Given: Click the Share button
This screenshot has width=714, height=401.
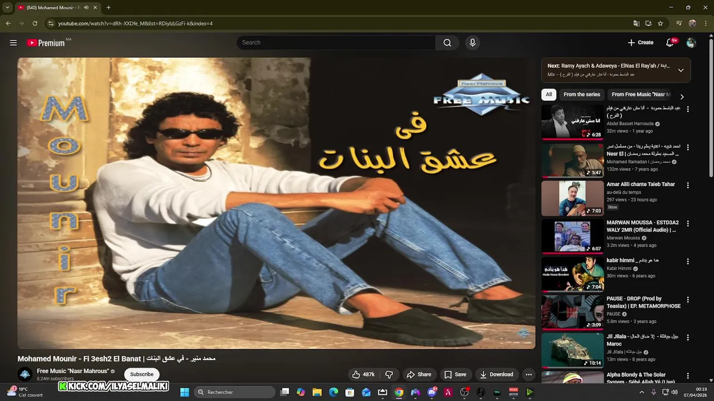Looking at the screenshot, I should click(x=419, y=374).
